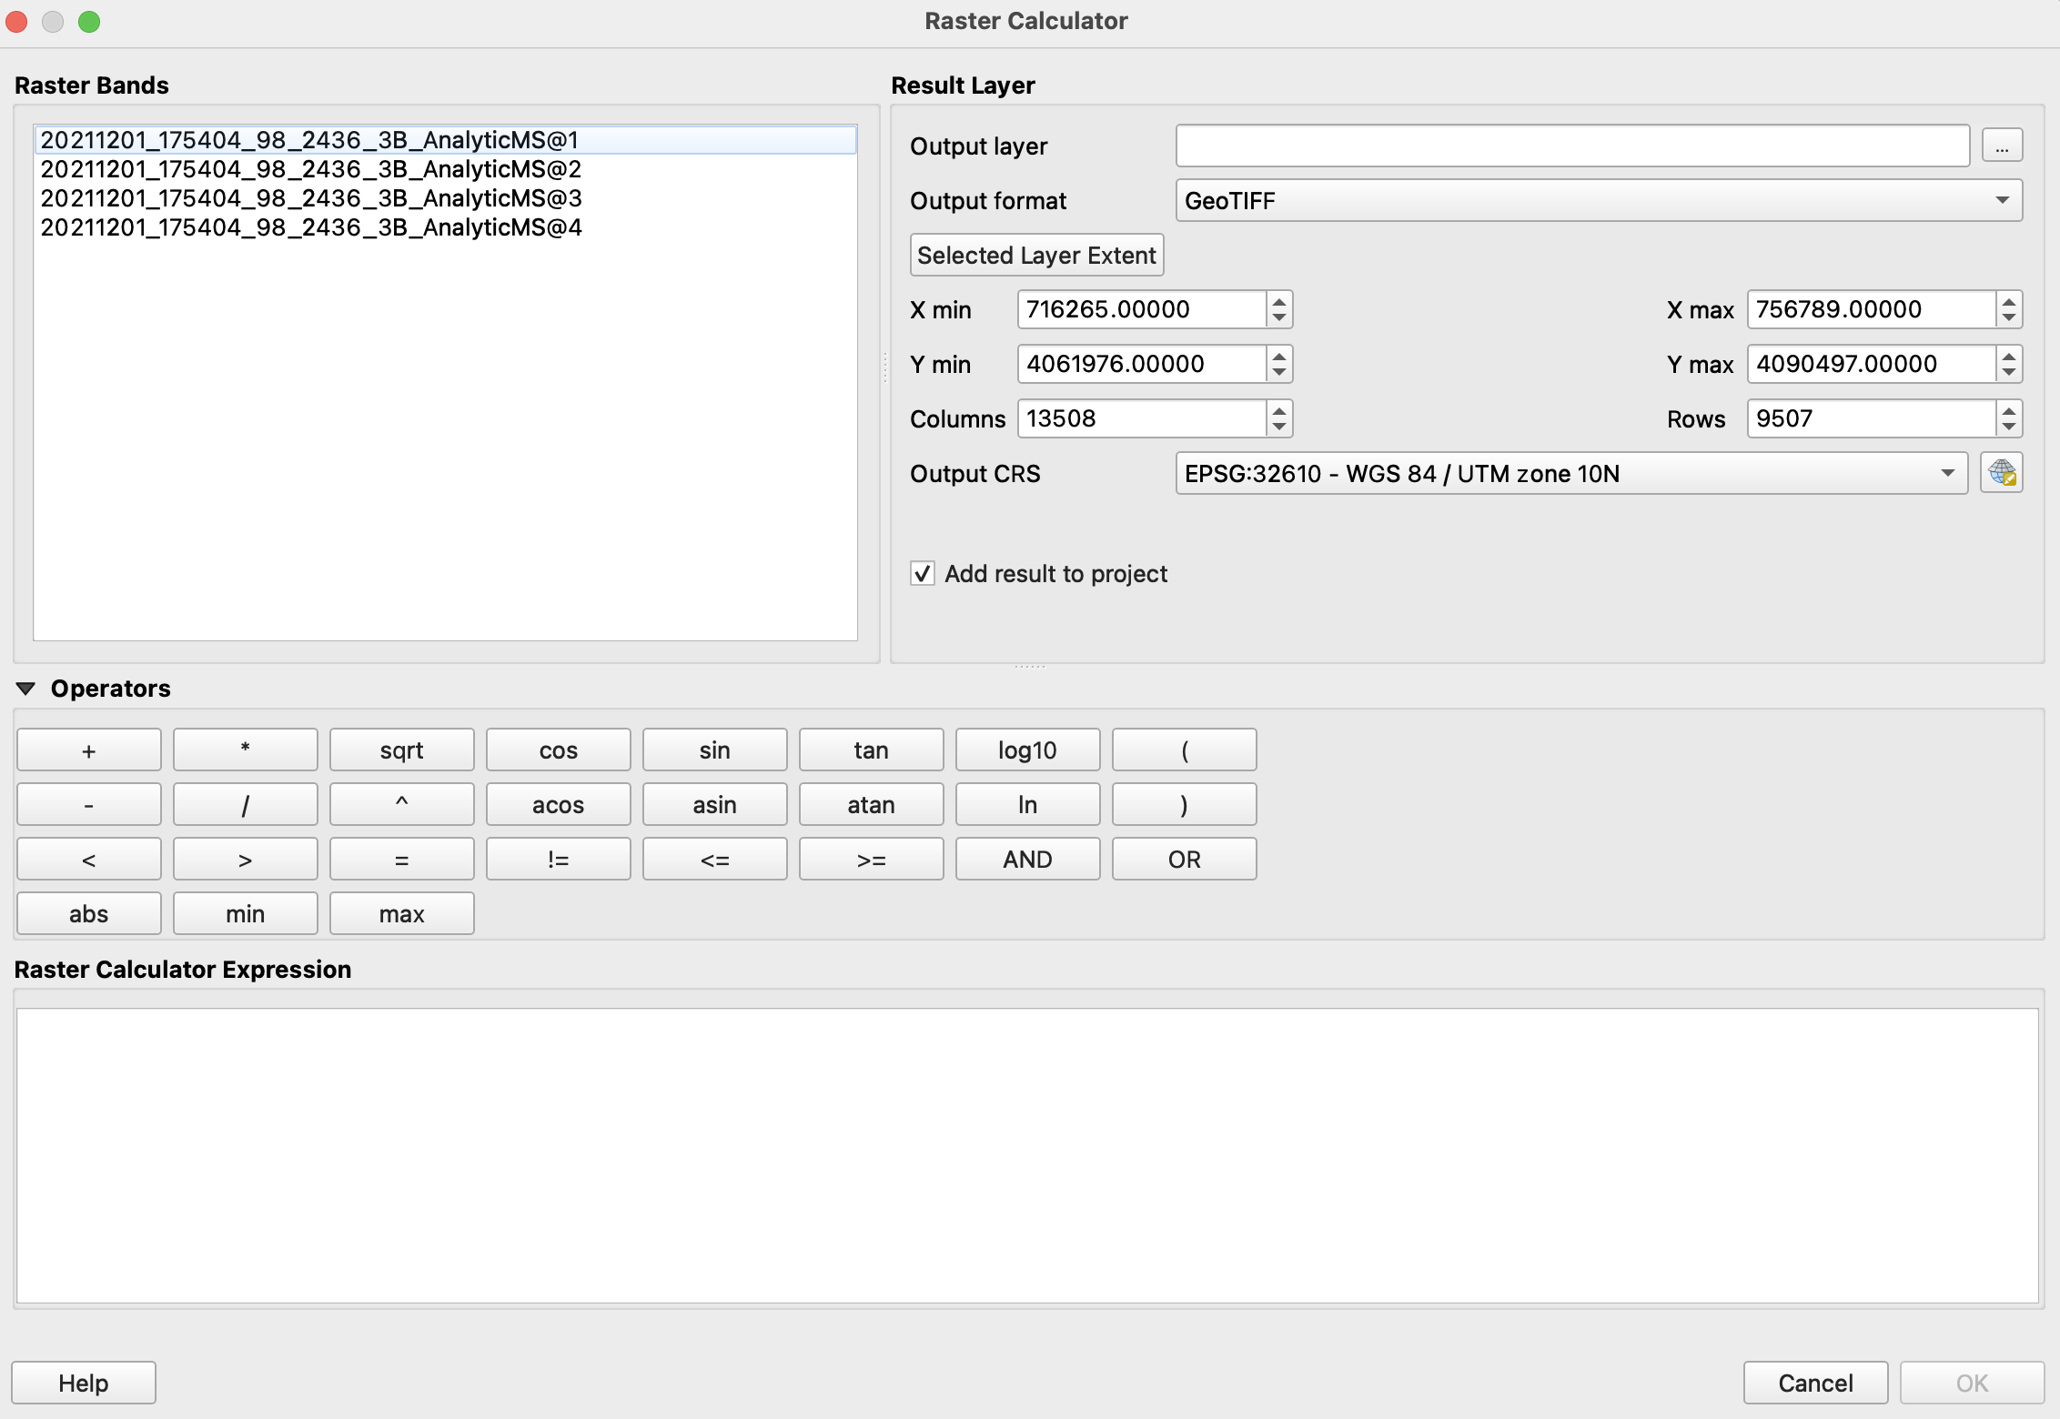2060x1419 pixels.
Task: Insert the min operator
Action: (246, 913)
